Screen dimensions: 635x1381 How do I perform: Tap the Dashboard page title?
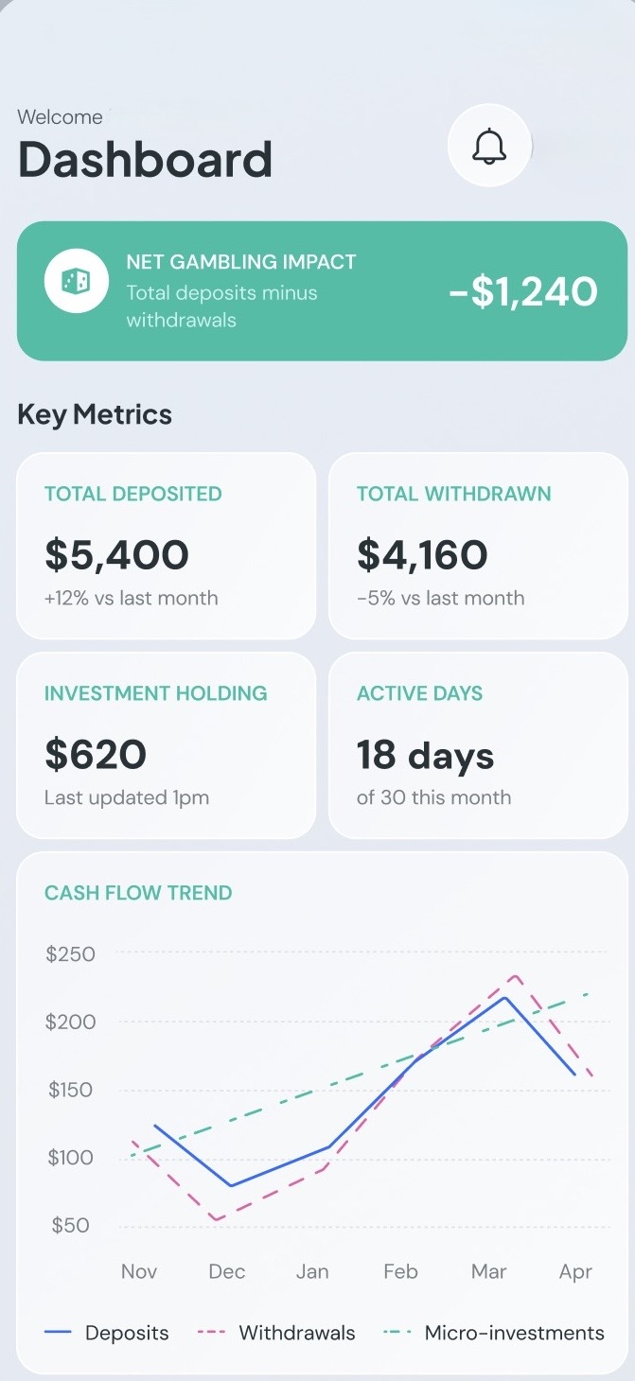[x=145, y=159]
